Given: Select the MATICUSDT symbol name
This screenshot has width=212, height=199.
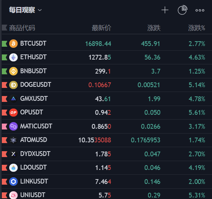Looking at the screenshot, I should click(36, 126).
